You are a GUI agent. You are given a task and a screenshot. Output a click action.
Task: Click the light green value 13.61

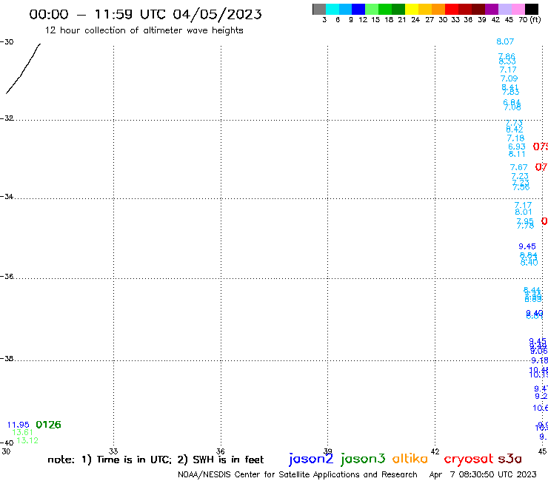(x=23, y=432)
